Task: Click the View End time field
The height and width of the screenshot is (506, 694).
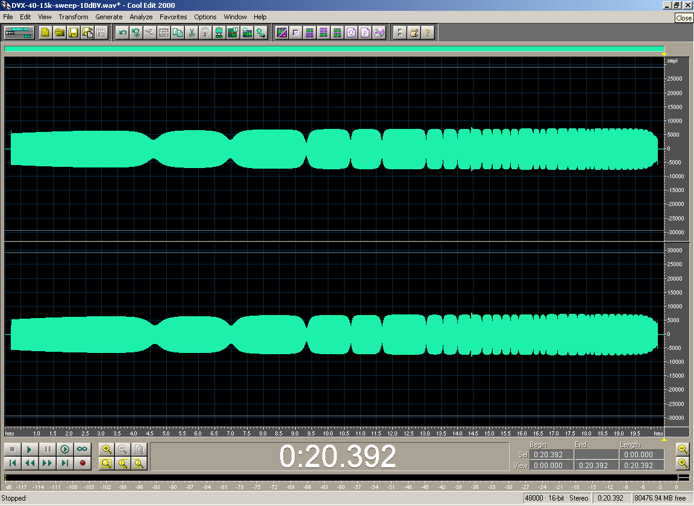Action: click(596, 466)
